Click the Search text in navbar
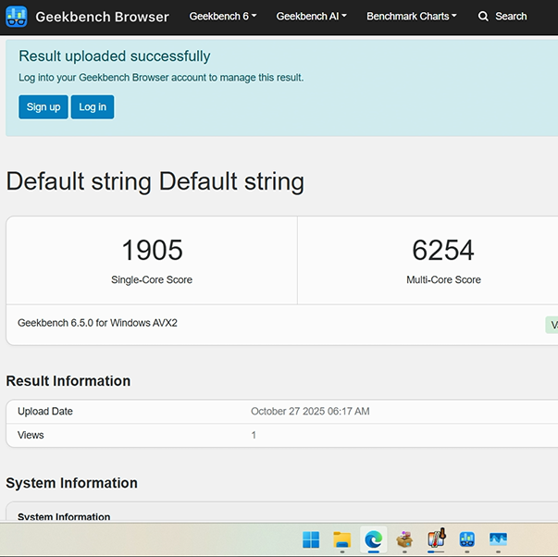Viewport: 558px width, 557px height. [511, 17]
